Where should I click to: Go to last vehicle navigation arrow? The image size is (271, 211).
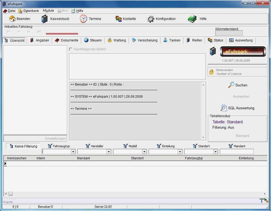point(39,32)
